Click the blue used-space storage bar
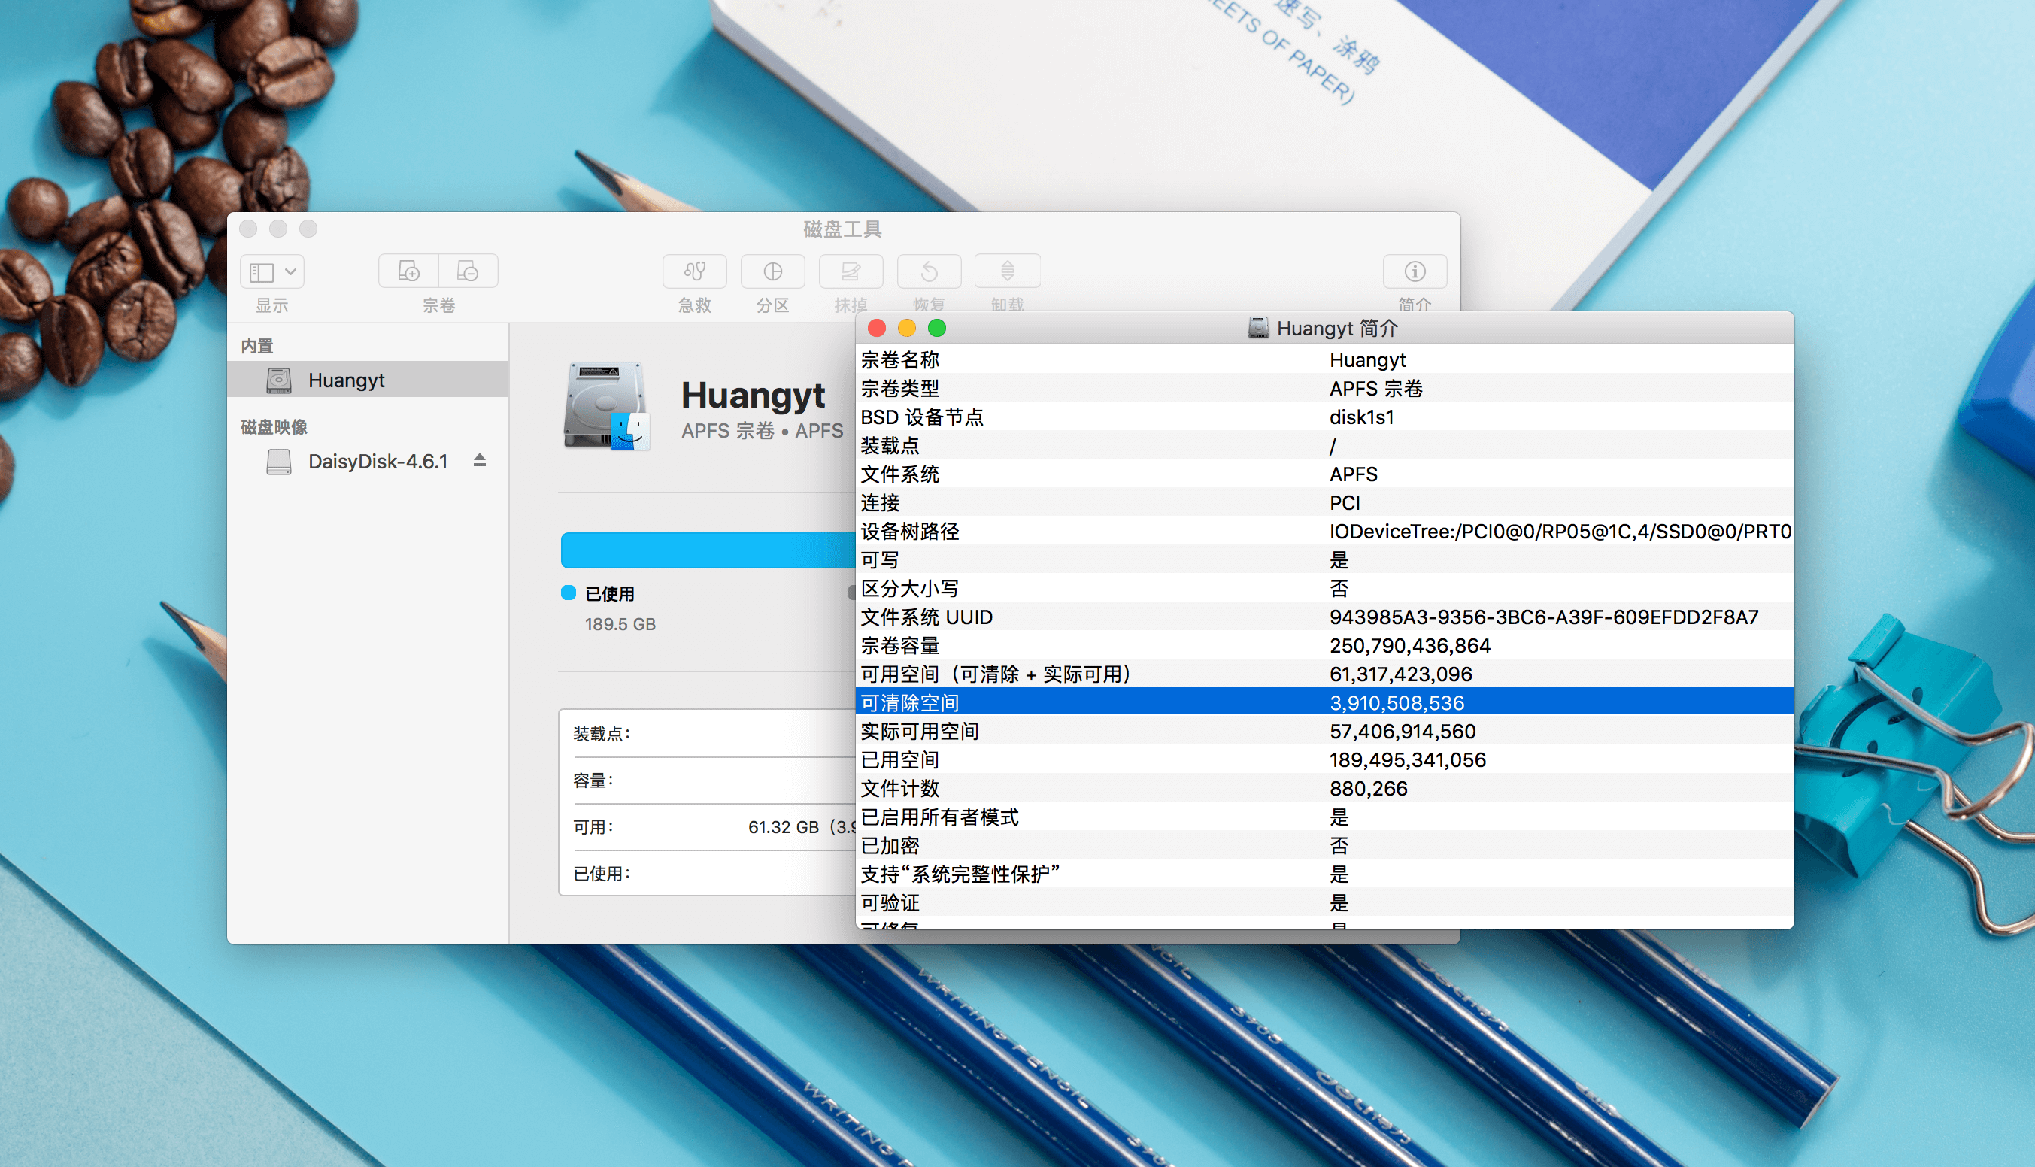2035x1167 pixels. (708, 550)
